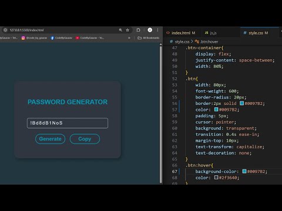
Task: Bookmark this page with the star icon
Action: pyautogui.click(x=127, y=30)
